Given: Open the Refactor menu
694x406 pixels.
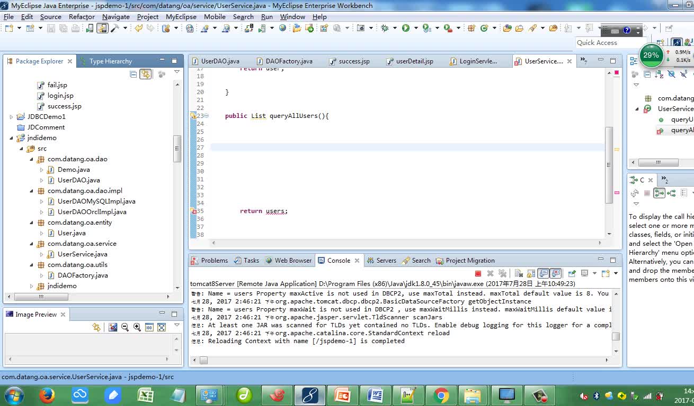Looking at the screenshot, I should [x=82, y=16].
